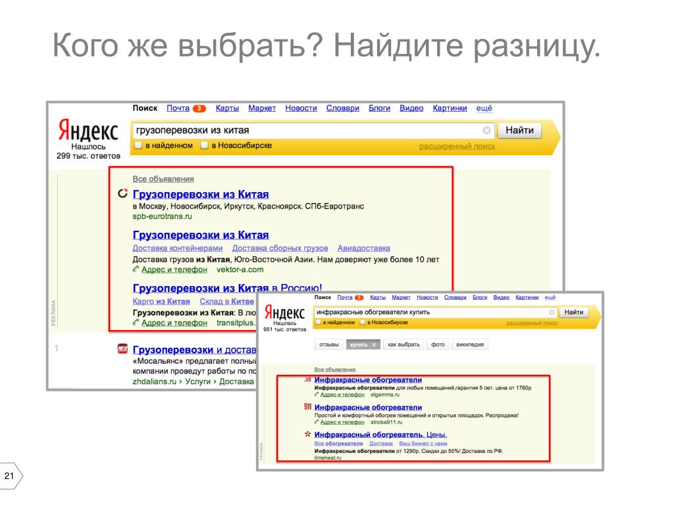This screenshot has height=505, width=674.
Task: Click the red star timeheat favicon
Action: 307,434
